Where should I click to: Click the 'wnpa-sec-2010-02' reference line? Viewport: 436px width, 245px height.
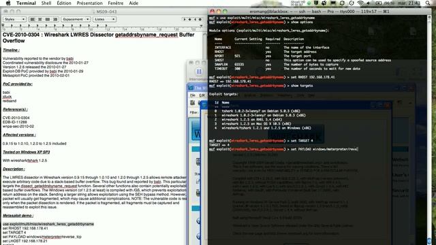tap(18, 127)
